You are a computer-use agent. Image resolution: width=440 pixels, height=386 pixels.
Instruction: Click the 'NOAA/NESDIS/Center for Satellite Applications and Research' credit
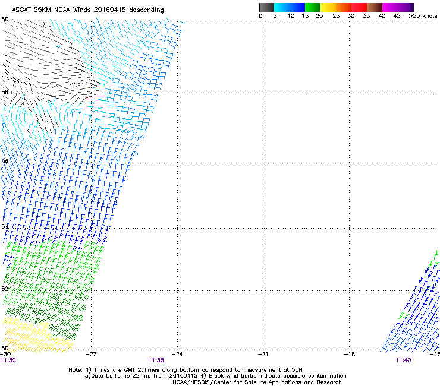point(257,382)
